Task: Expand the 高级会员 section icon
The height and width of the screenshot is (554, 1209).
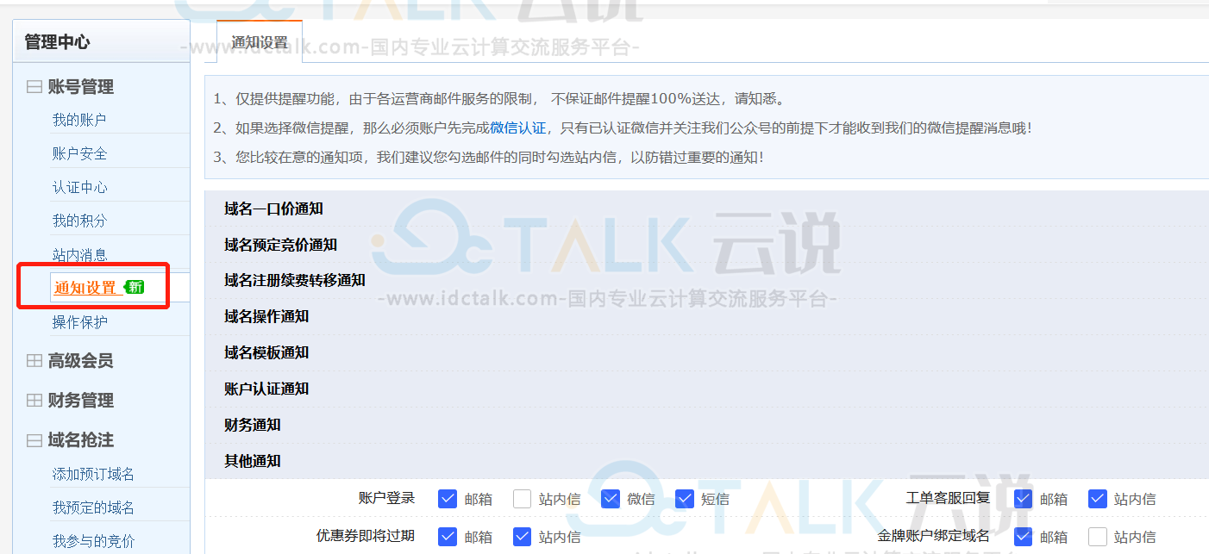Action: click(x=34, y=361)
